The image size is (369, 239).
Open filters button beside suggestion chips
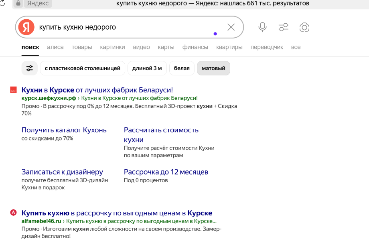pos(29,68)
